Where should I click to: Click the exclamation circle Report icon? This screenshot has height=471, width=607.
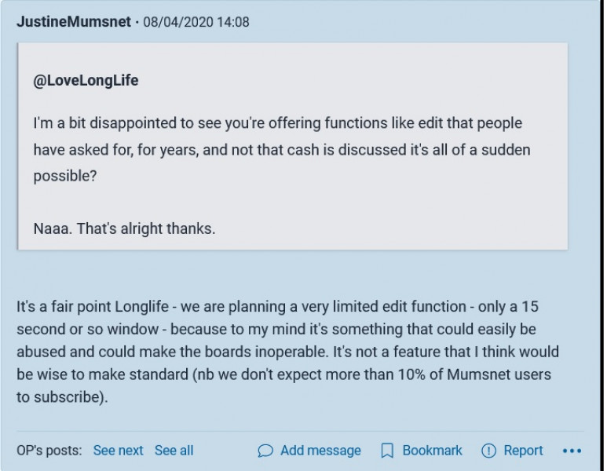pos(488,451)
